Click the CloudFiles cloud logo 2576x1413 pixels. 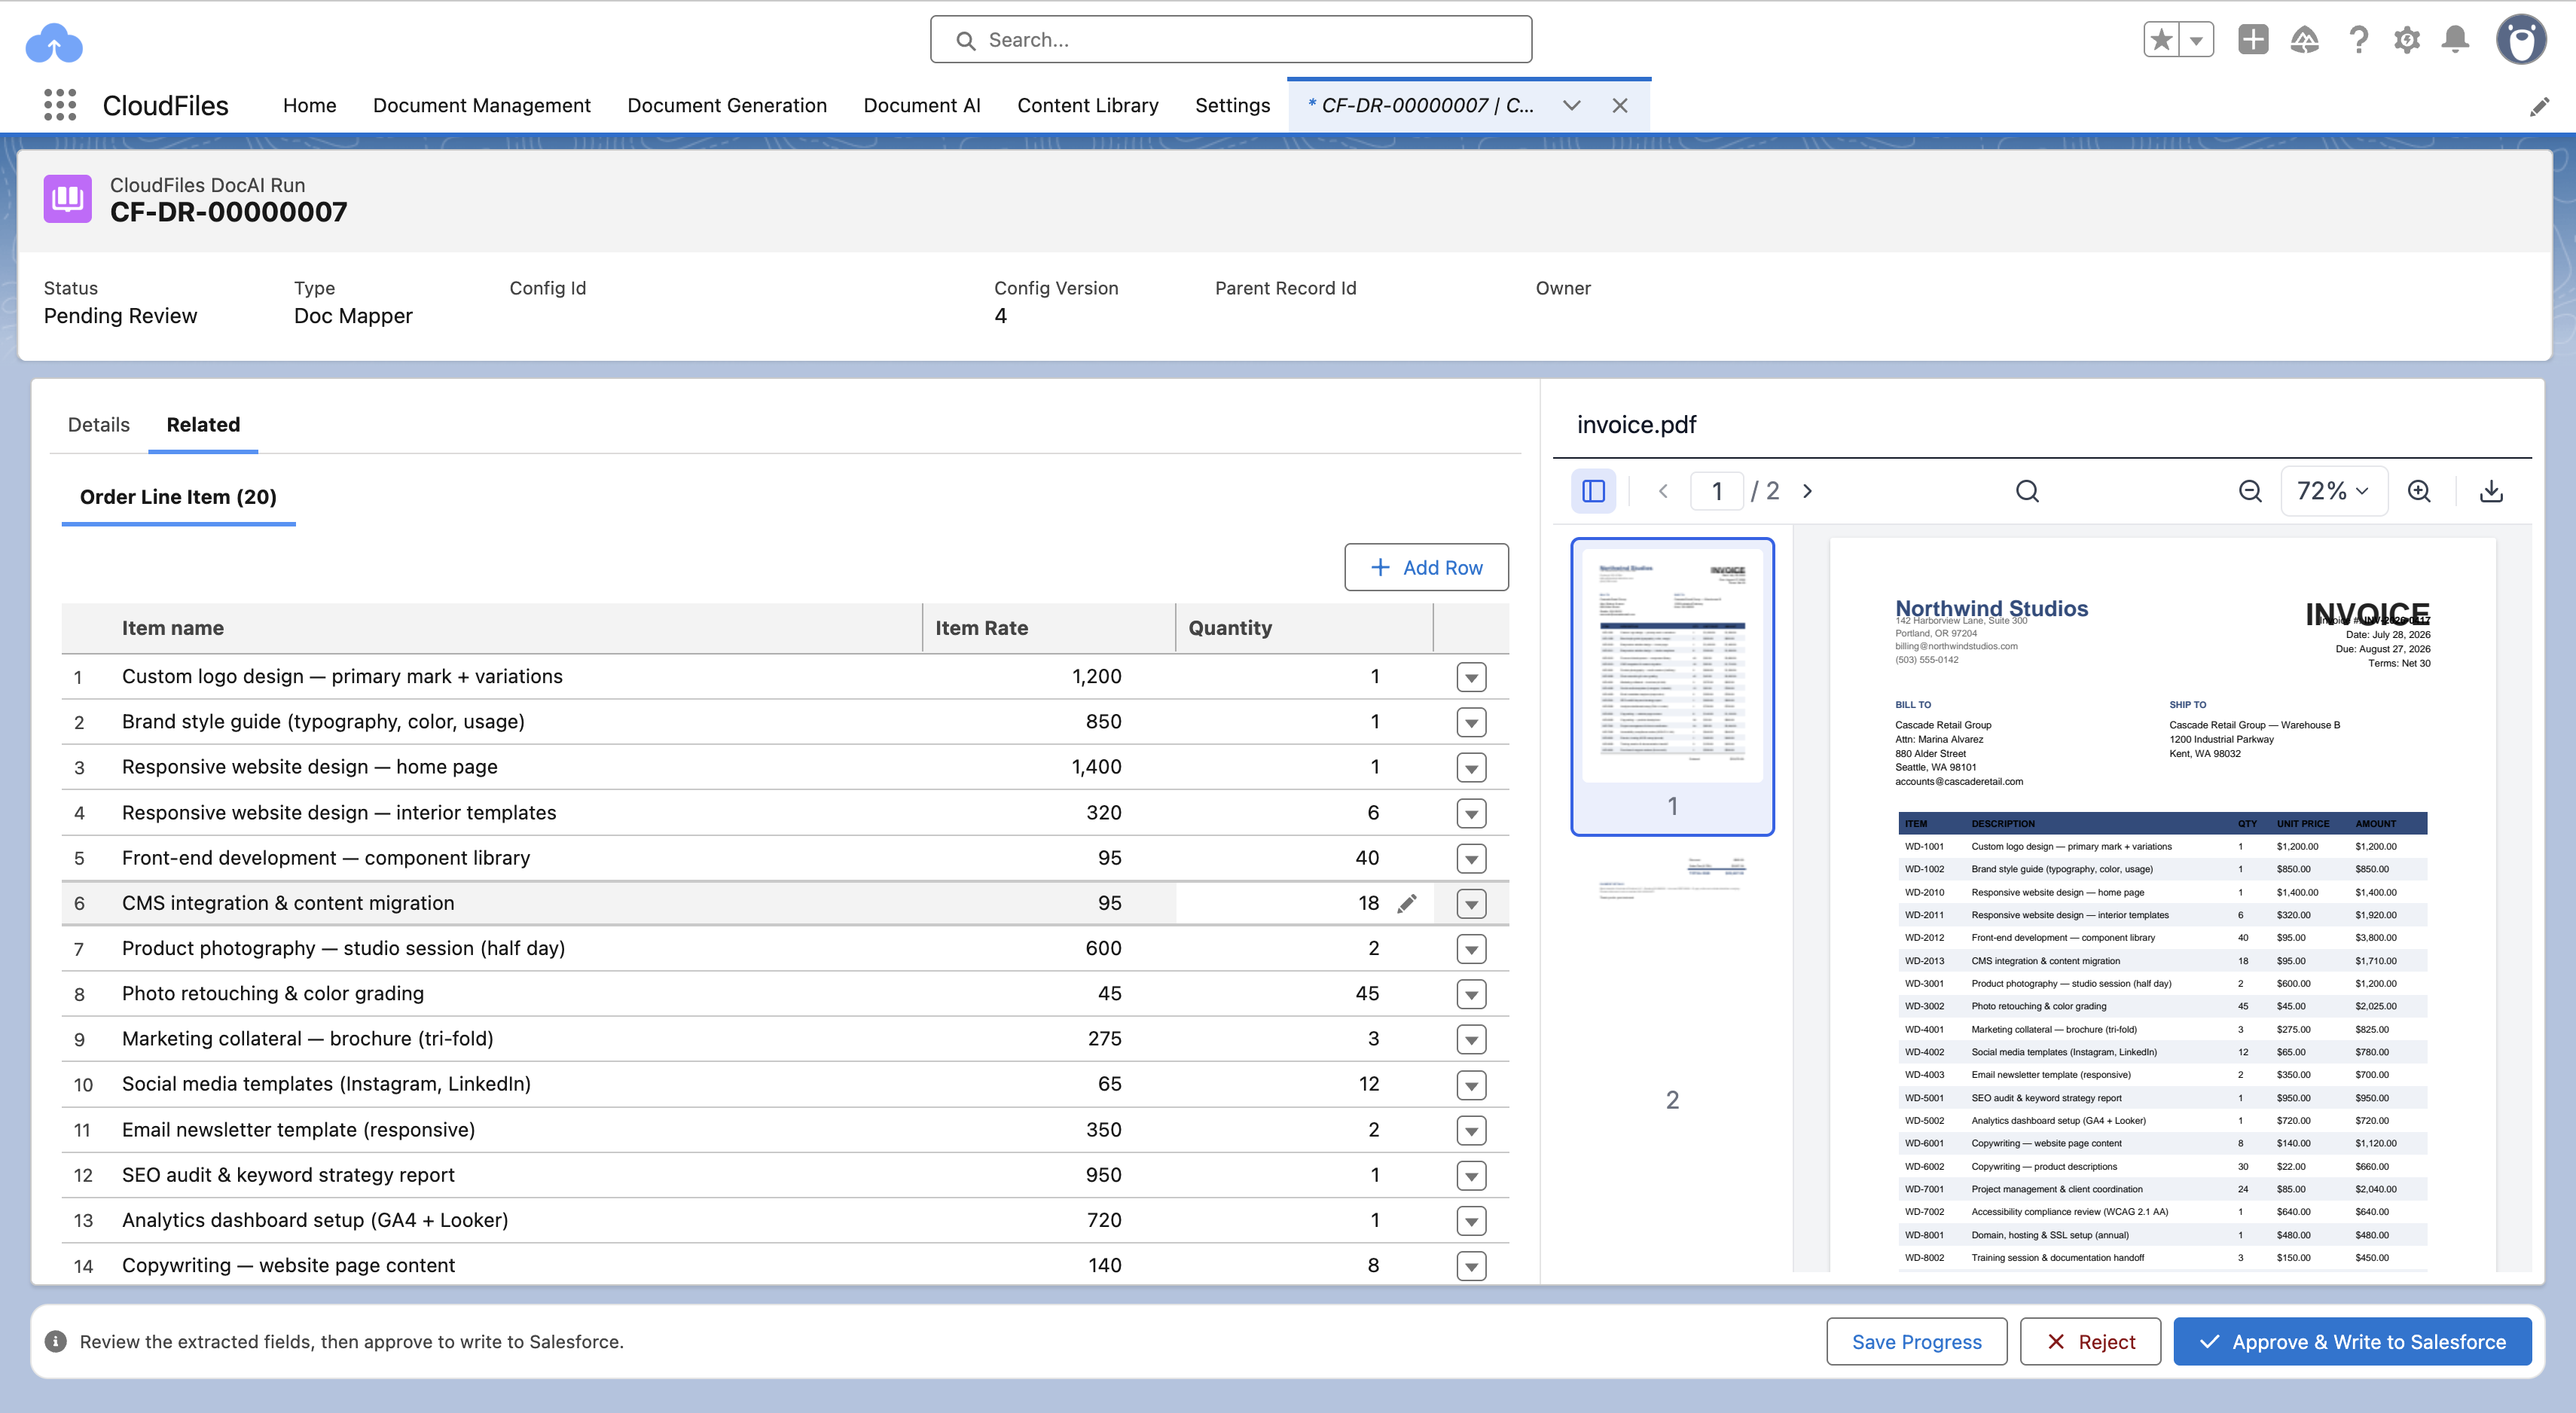tap(54, 43)
